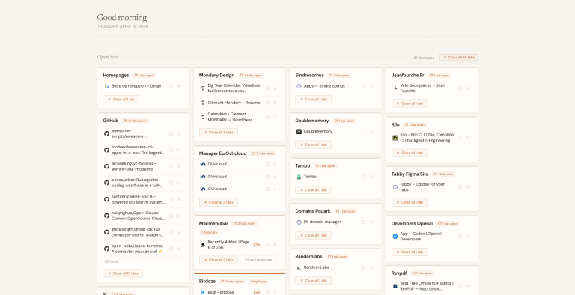This screenshot has width=575, height=295.
Task: Bookmark the Clément Mondary Resume tab
Action: [267, 103]
